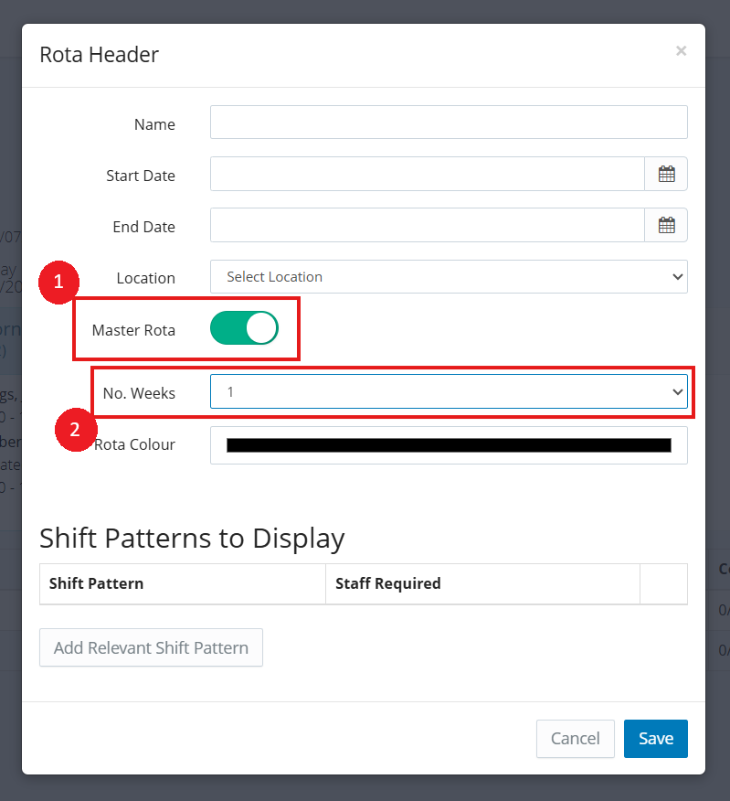Open the Start Date calendar picker icon
The width and height of the screenshot is (730, 801).
(666, 174)
